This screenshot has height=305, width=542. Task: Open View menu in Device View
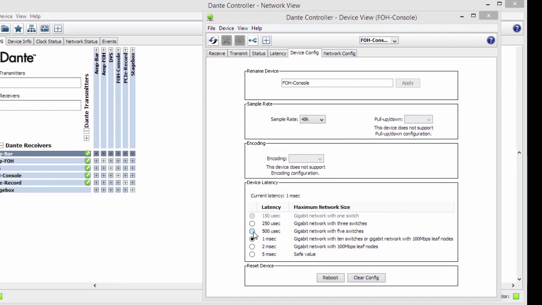point(243,28)
